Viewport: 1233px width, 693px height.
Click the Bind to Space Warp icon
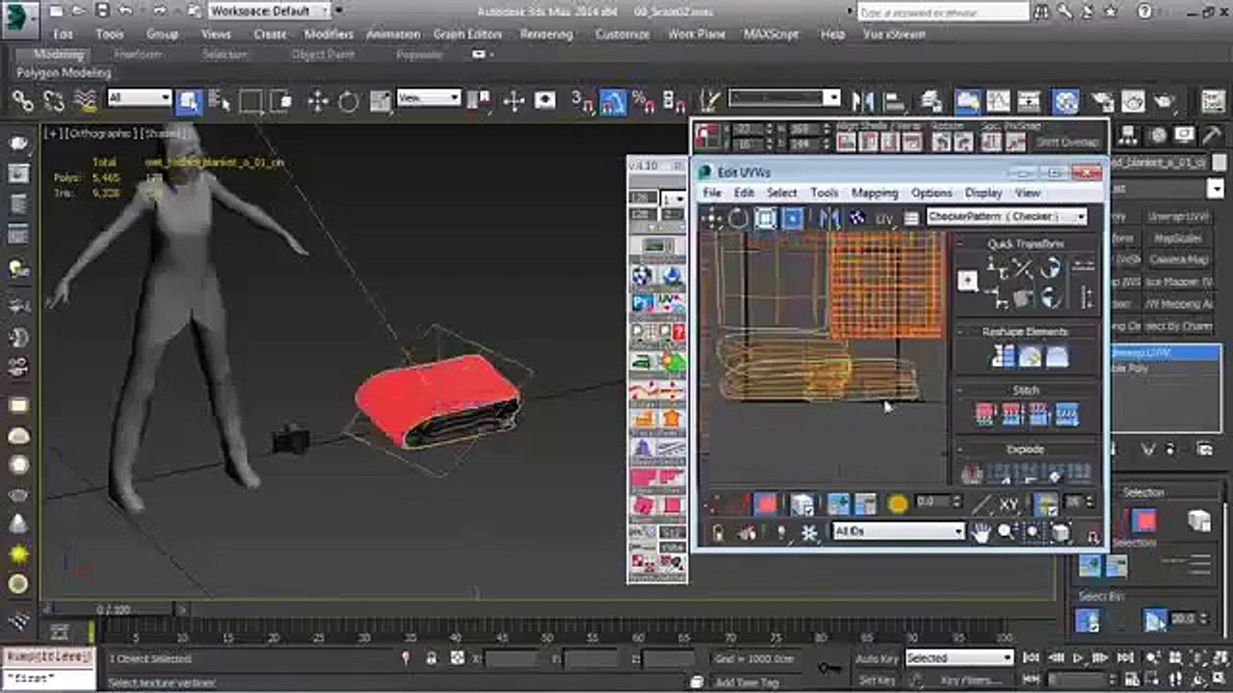86,100
